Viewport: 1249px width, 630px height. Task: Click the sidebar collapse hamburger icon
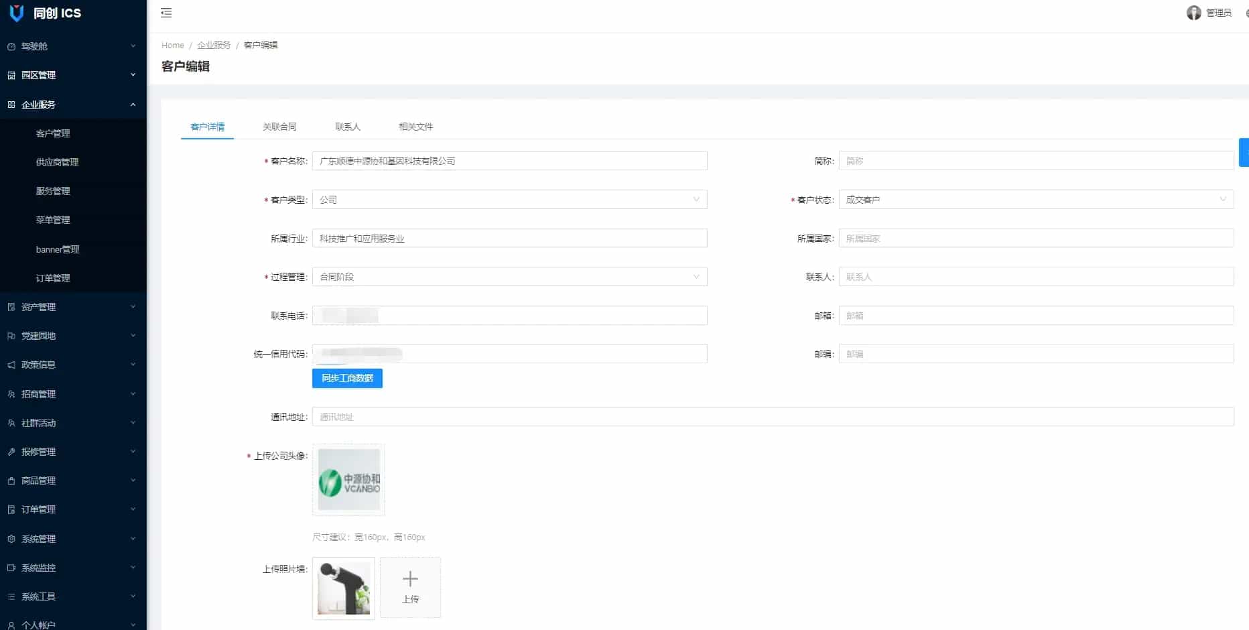[x=166, y=13]
